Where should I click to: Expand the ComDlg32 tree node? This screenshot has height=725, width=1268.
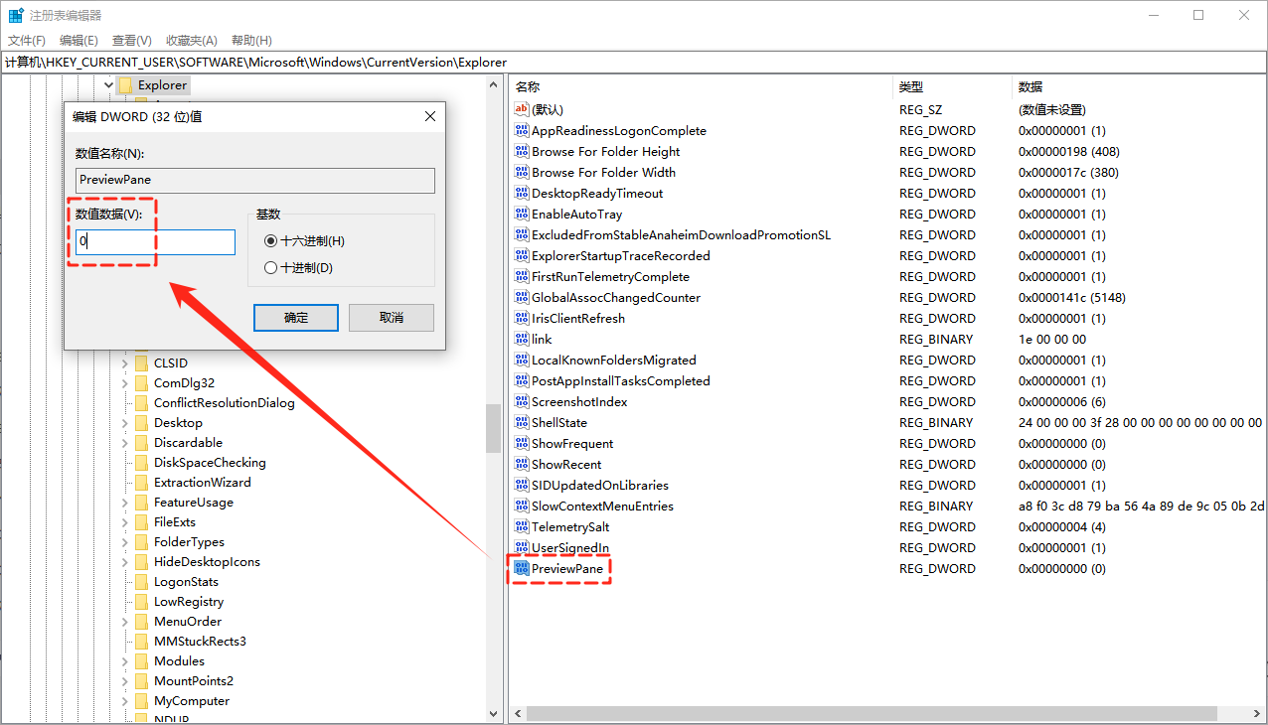point(125,383)
